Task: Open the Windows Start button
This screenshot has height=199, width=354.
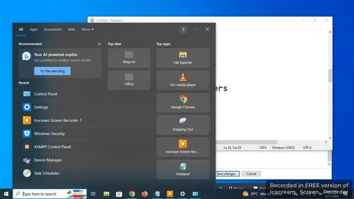Action: pyautogui.click(x=6, y=194)
